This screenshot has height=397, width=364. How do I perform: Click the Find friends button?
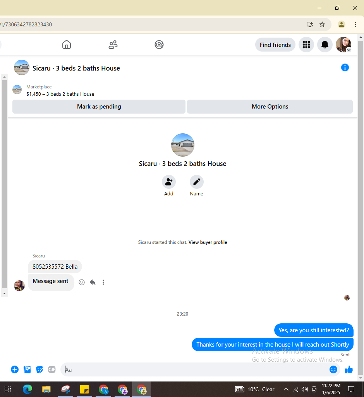pos(275,45)
